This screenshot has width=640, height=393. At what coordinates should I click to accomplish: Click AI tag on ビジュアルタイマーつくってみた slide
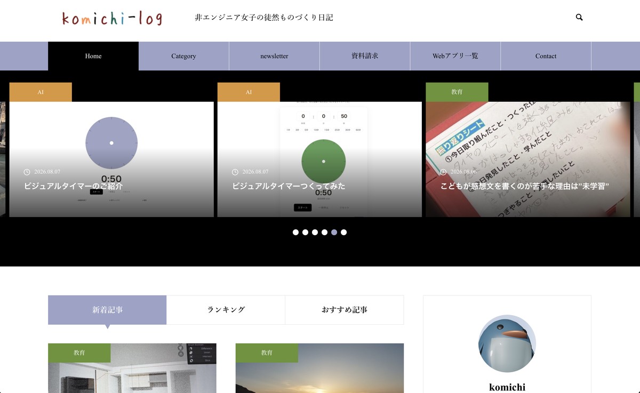point(249,92)
